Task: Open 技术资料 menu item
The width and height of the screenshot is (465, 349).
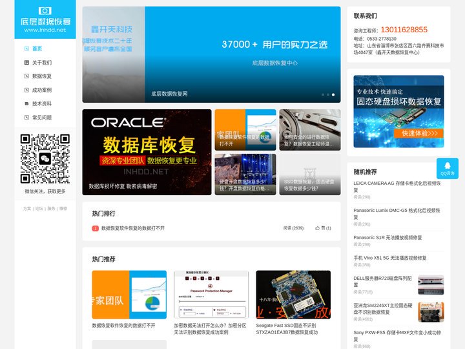Action: pos(42,103)
